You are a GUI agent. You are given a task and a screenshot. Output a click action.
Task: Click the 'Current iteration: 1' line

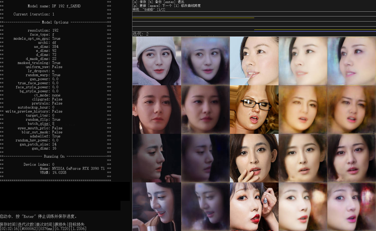point(34,14)
